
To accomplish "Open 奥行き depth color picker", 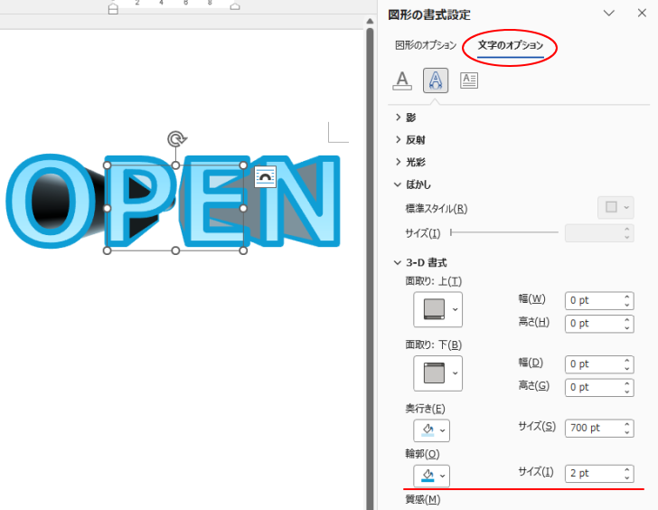I will pyautogui.click(x=431, y=430).
